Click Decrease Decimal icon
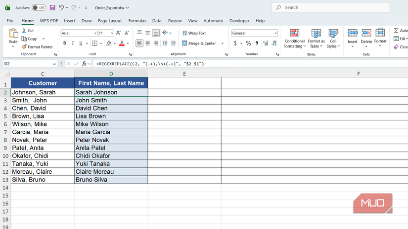Image resolution: width=408 pixels, height=229 pixels. [274, 43]
